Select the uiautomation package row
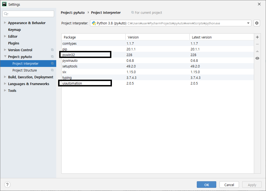The height and width of the screenshot is (191, 266). [x=158, y=83]
